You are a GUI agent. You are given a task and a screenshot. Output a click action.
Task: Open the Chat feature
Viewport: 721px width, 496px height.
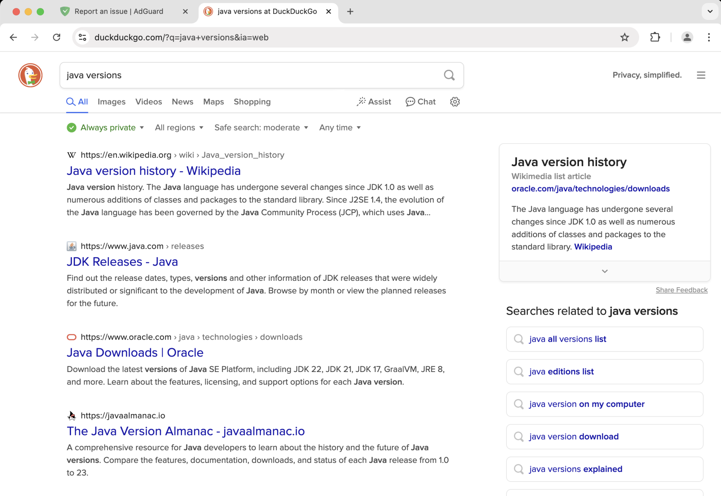(420, 102)
